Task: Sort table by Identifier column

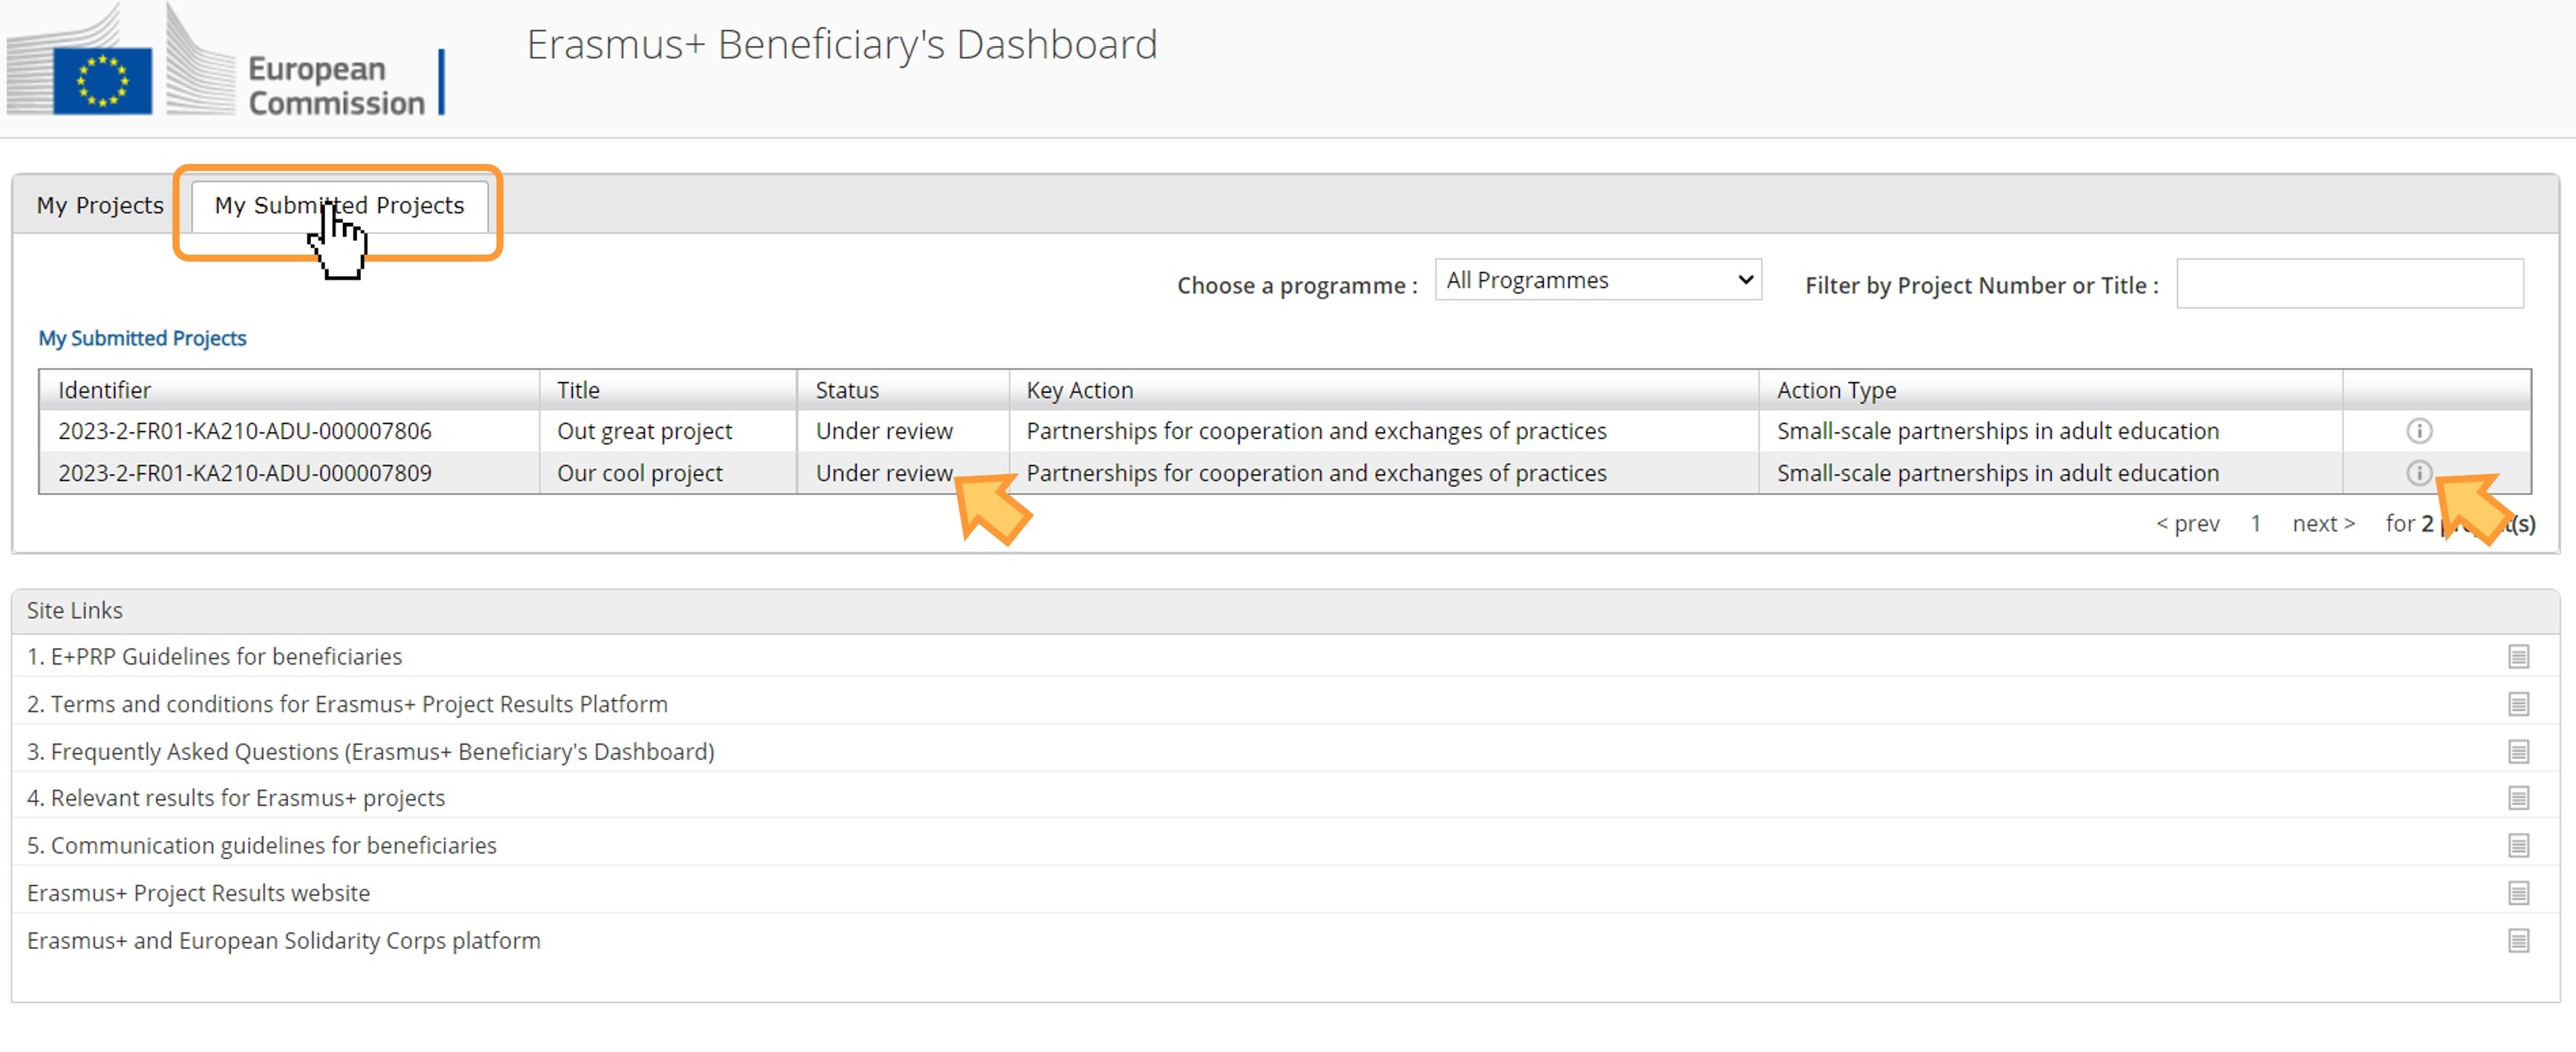Action: pyautogui.click(x=289, y=390)
